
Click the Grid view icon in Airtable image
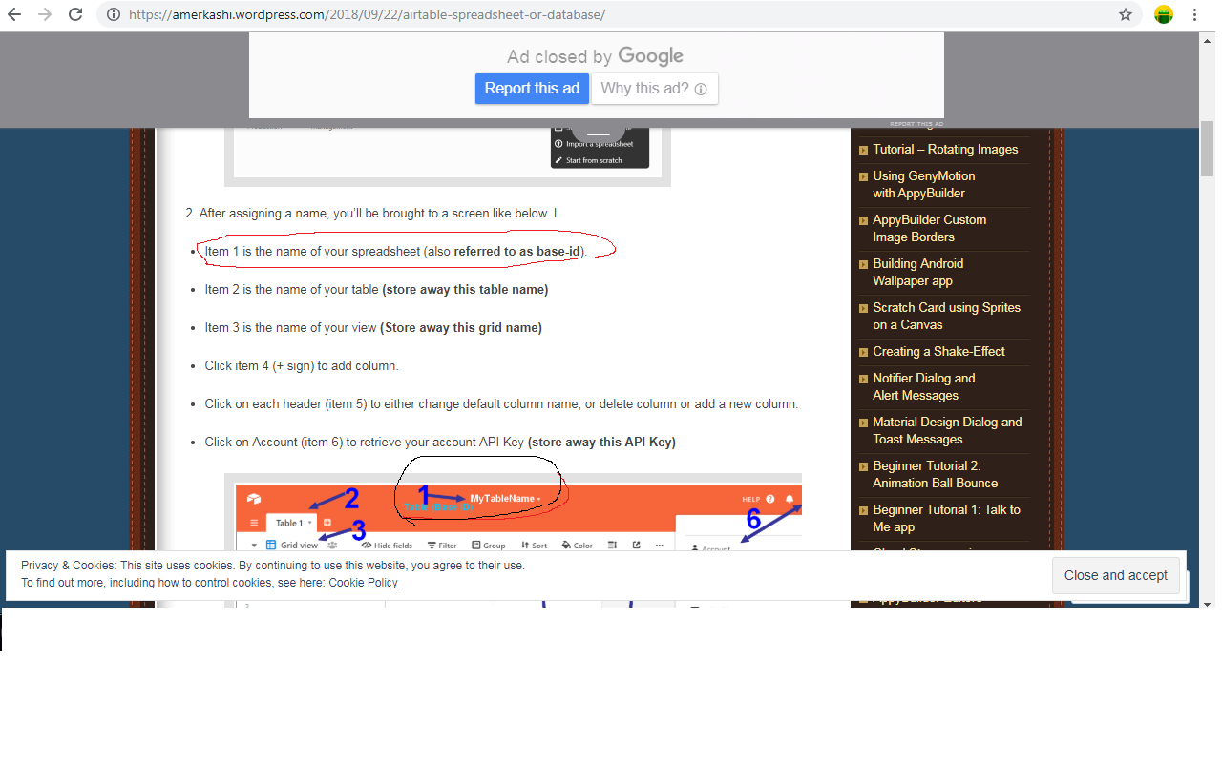point(271,546)
